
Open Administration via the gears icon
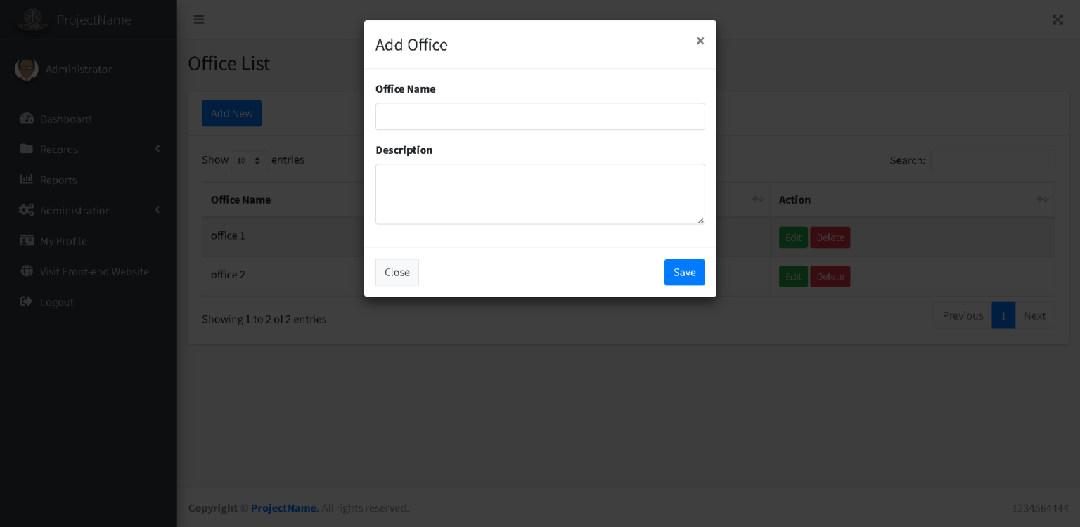tap(26, 210)
